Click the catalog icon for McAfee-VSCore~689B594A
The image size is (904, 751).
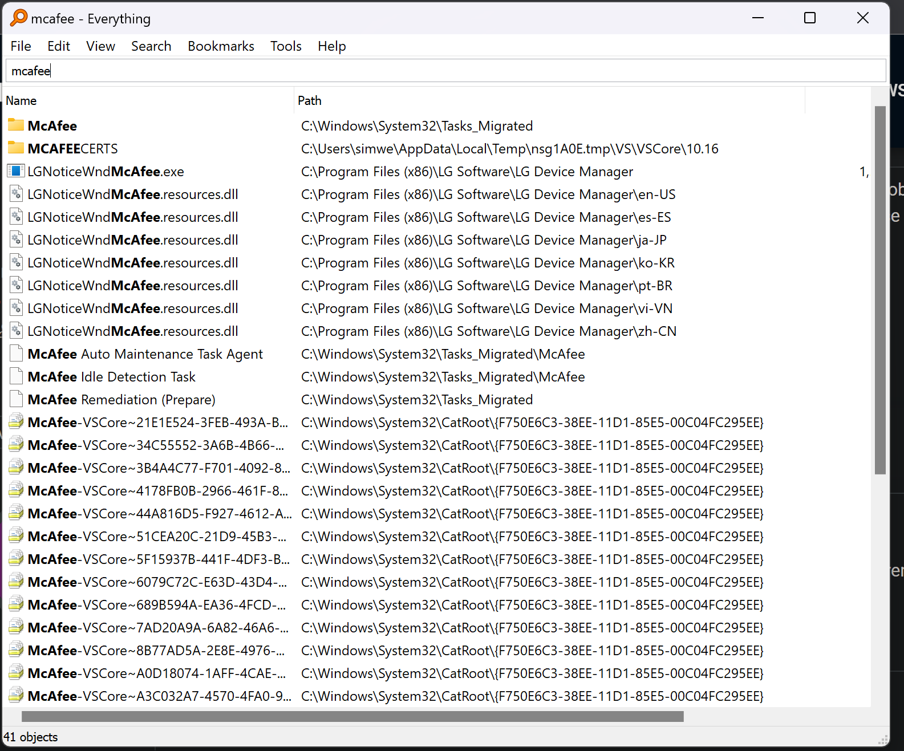[x=16, y=604]
